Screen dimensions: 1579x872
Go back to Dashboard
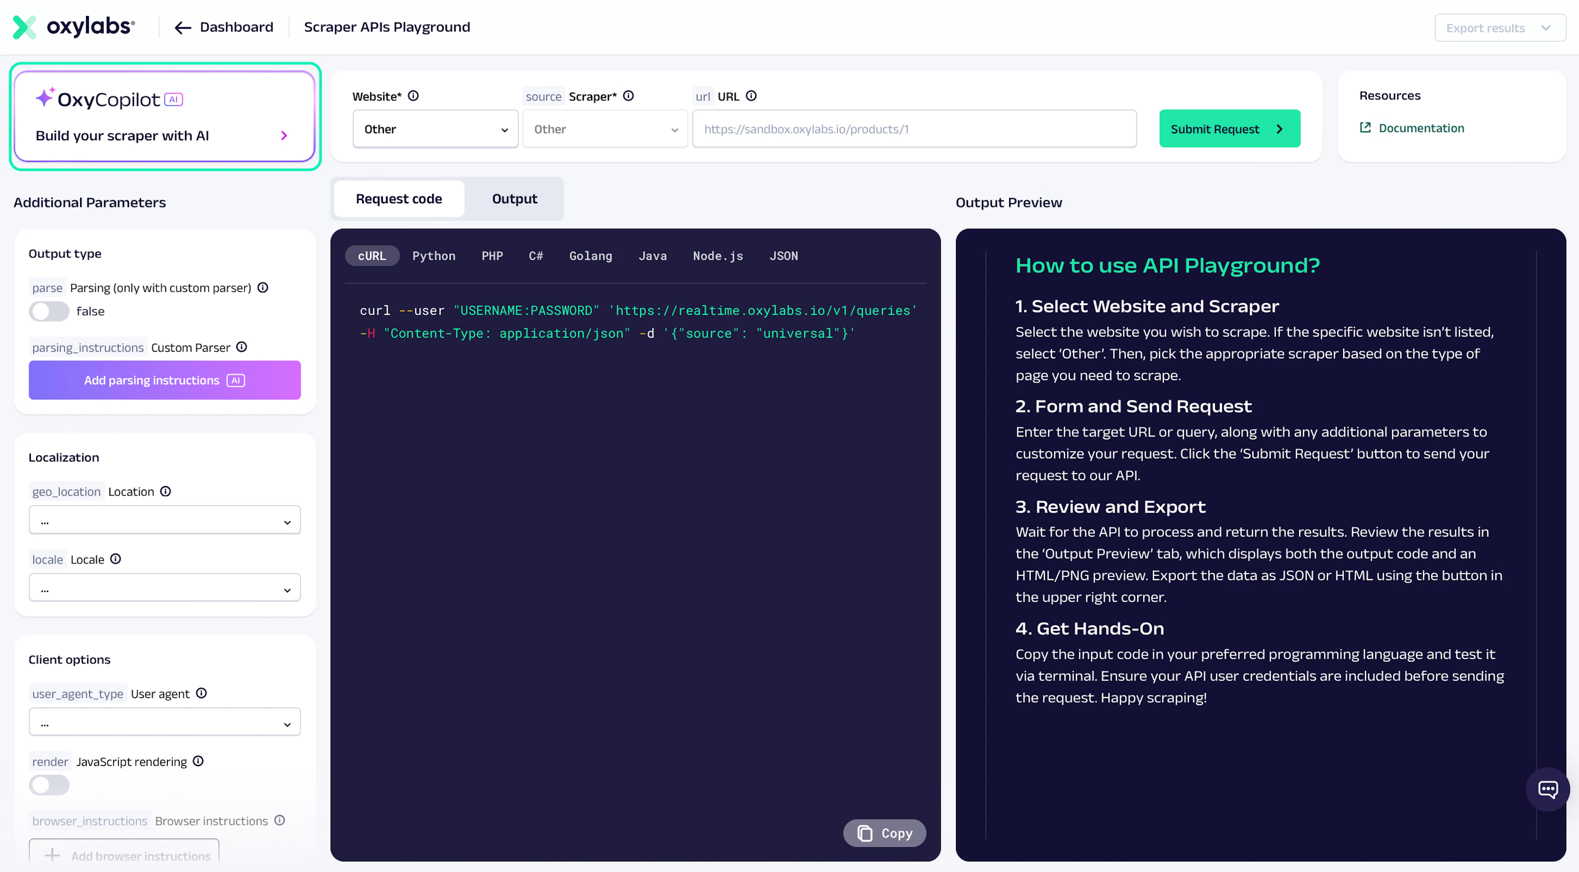[x=236, y=27]
